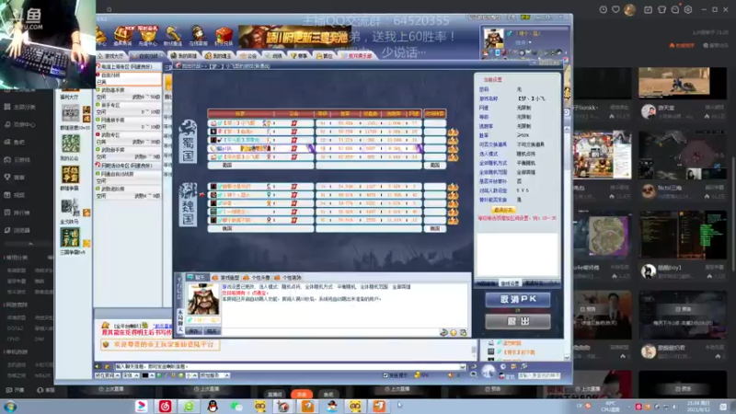Image resolution: width=736 pixels, height=414 pixels.
Task: Click nickname search field at bottom right
Action: [x=538, y=375]
